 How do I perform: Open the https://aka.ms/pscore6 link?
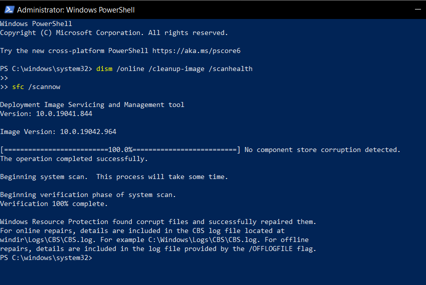pyautogui.click(x=196, y=50)
